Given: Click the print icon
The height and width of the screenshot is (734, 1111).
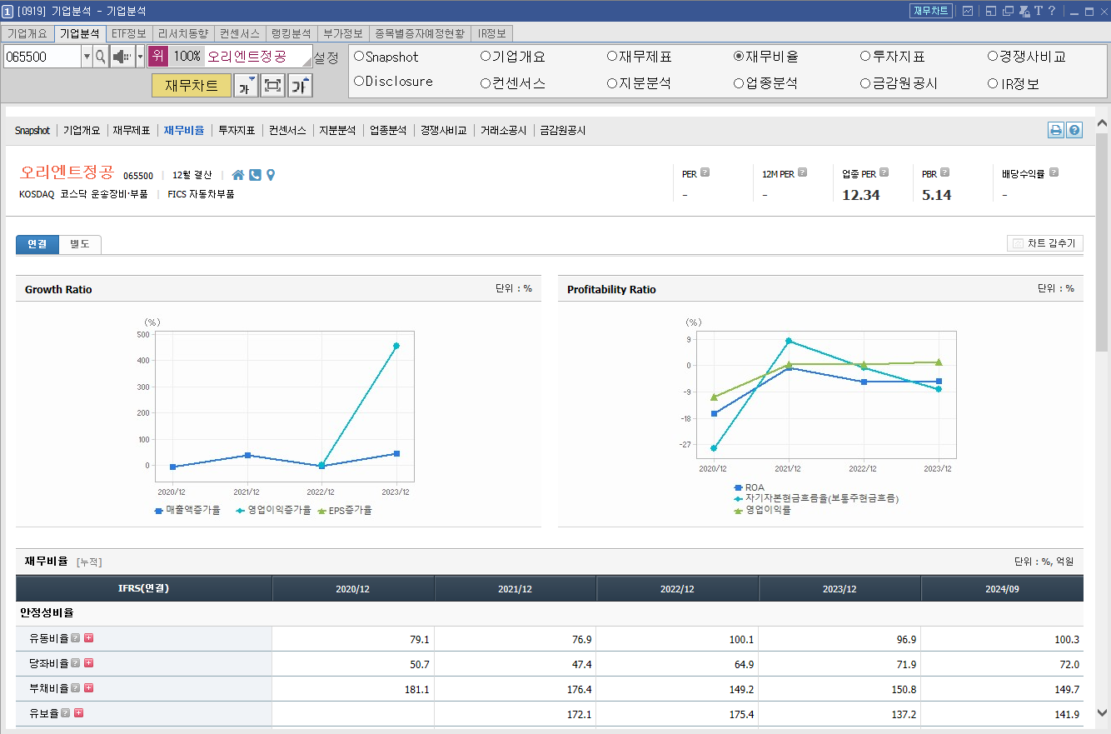Looking at the screenshot, I should [x=1056, y=130].
